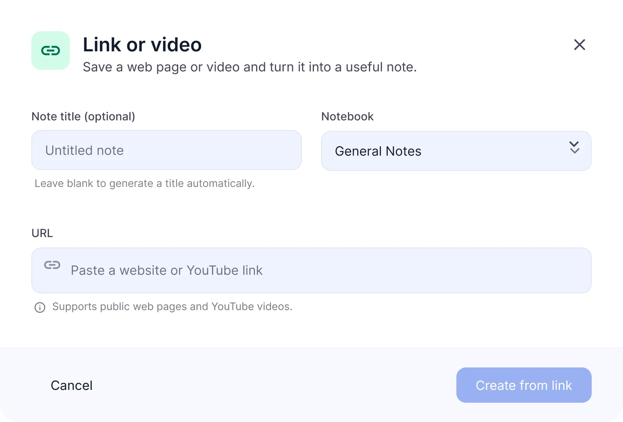Click the chain link icon inside the URL field
The image size is (623, 422).
(x=52, y=265)
